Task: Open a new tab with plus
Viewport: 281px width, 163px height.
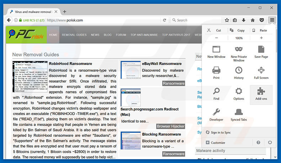Action: pyautogui.click(x=65, y=12)
